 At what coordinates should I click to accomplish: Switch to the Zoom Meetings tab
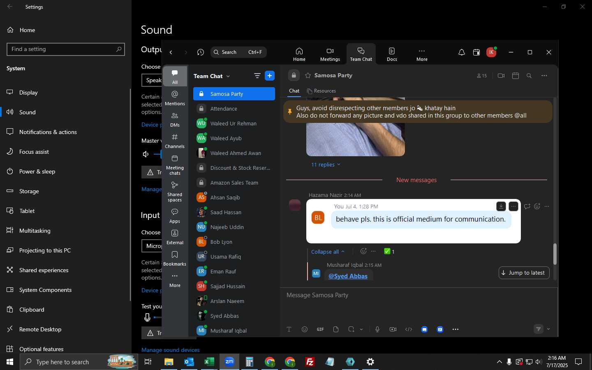(330, 54)
